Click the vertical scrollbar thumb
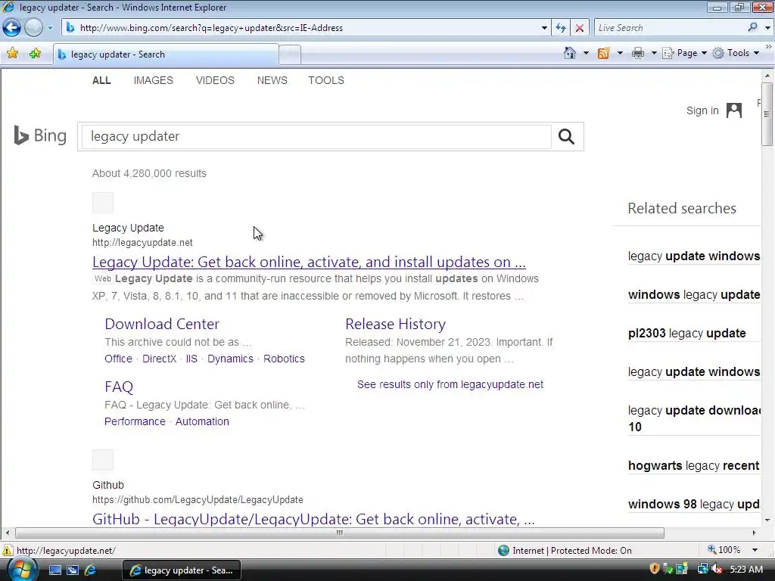The width and height of the screenshot is (775, 581). pyautogui.click(x=767, y=115)
